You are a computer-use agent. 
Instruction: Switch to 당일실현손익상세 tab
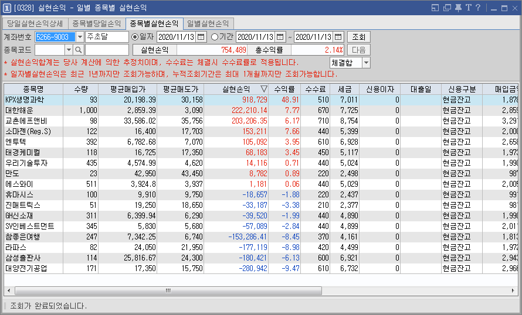point(35,23)
